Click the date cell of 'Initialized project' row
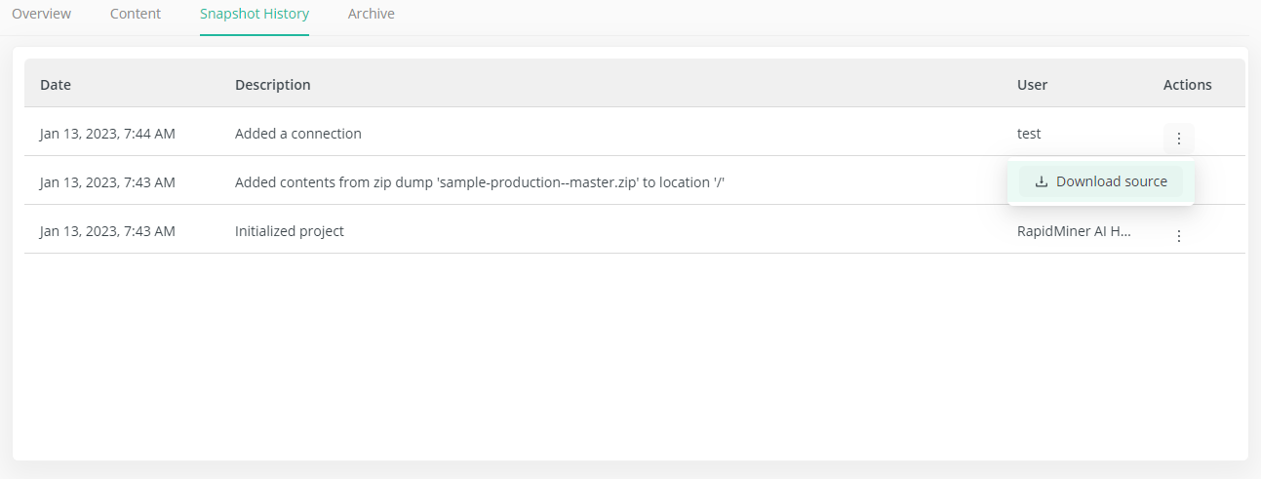Image resolution: width=1261 pixels, height=479 pixels. click(x=107, y=231)
